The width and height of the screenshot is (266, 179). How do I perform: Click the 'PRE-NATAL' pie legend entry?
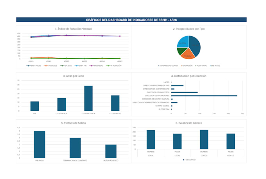coord(215,66)
